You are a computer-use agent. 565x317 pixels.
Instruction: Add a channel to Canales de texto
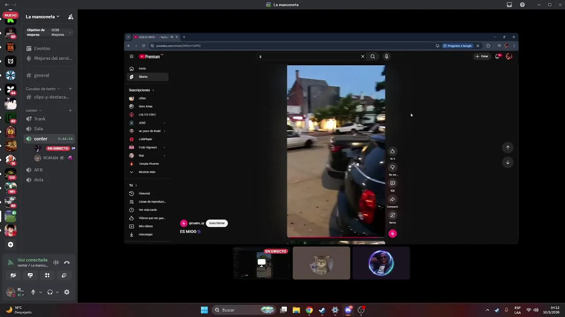tap(70, 88)
